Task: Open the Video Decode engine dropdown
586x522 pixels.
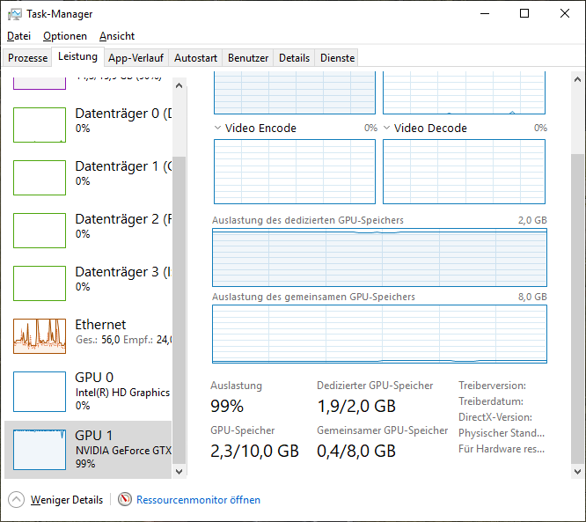Action: click(387, 128)
